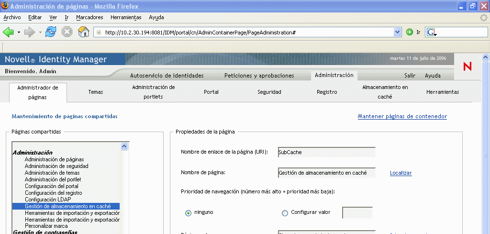Click the browser page scroll-up arrow
This screenshot has height=234, width=490.
click(485, 57)
